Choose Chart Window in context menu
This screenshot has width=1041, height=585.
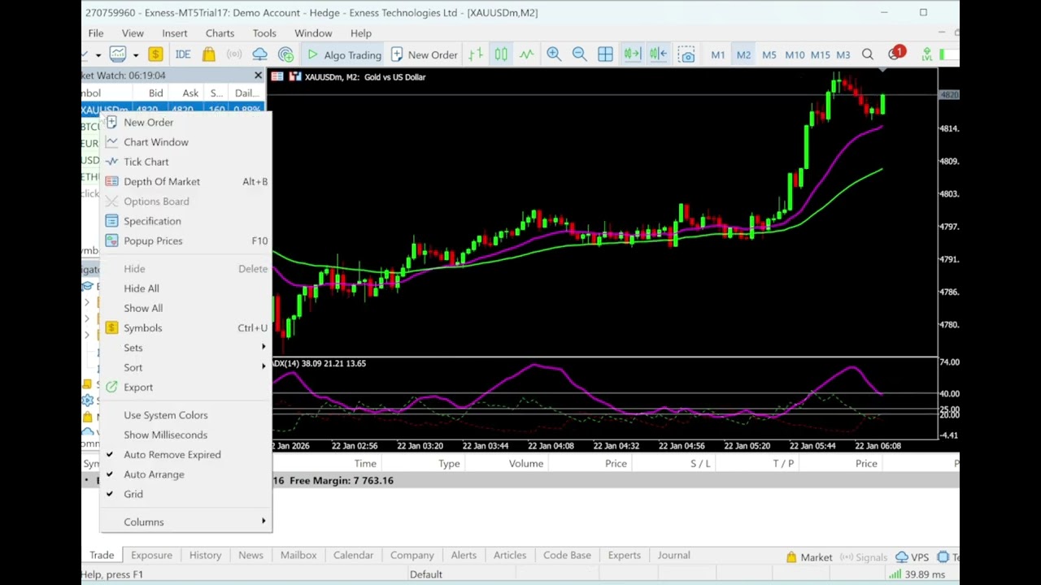[x=185, y=142]
